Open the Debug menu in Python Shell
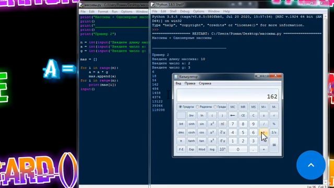334x188 pixels. point(184,11)
